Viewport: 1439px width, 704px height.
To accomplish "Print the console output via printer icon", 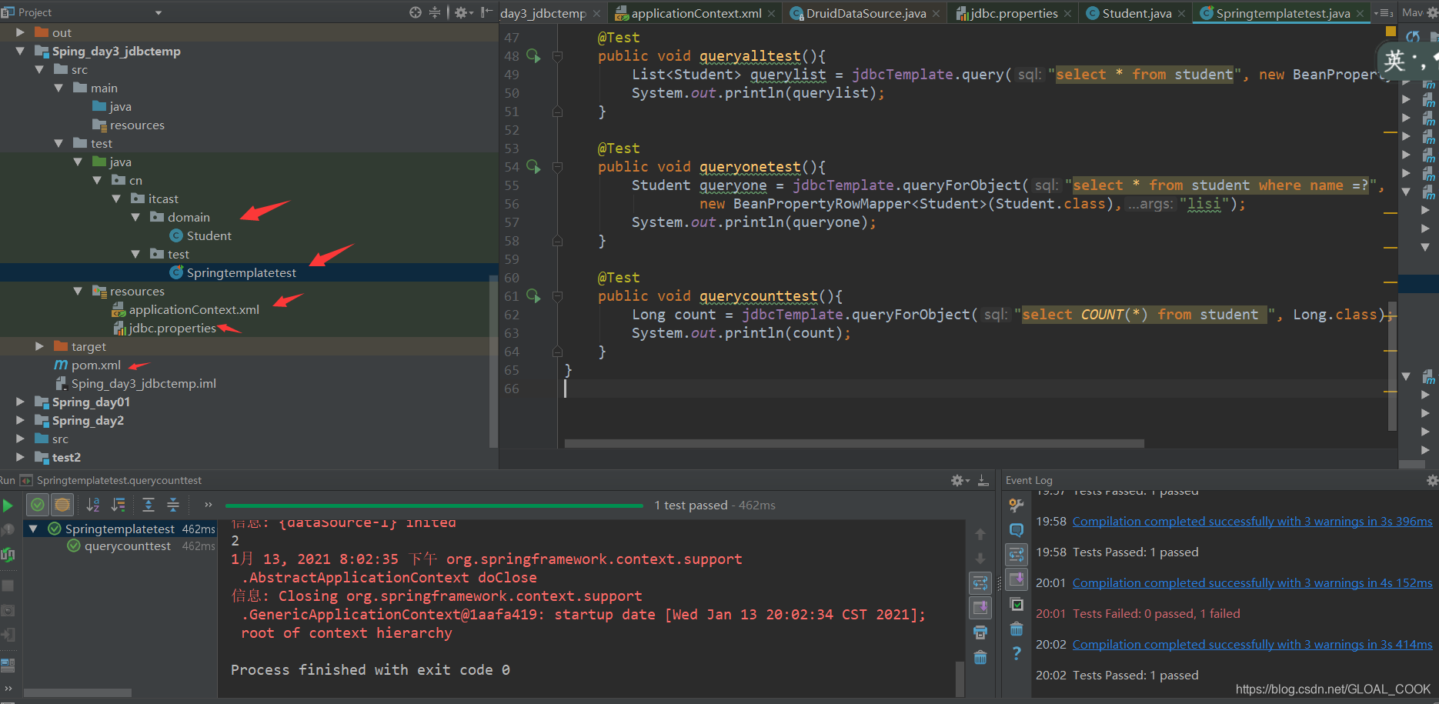I will (x=980, y=632).
